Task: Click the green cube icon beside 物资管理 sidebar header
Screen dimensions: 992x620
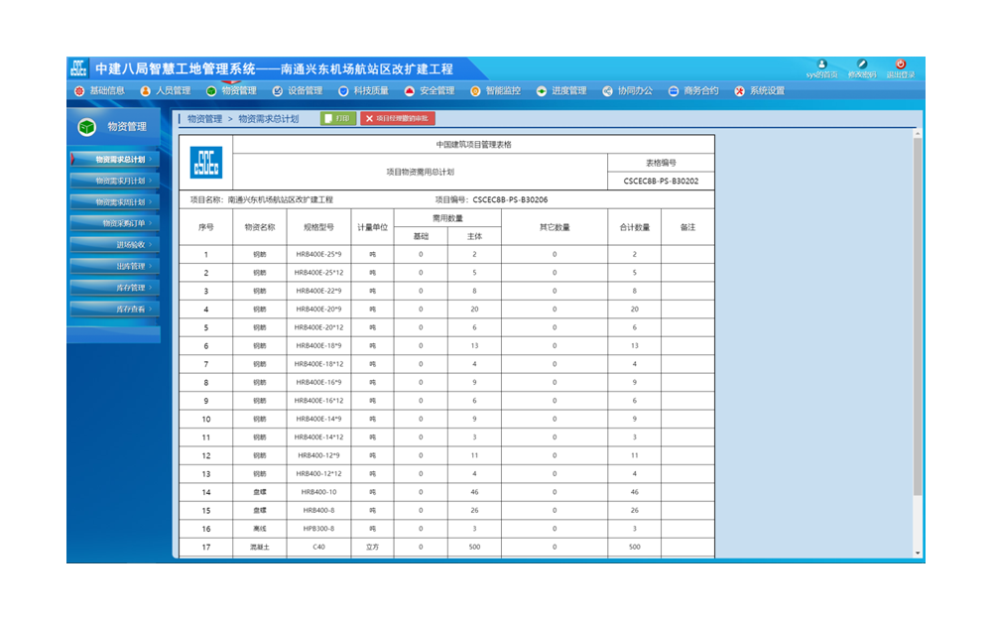Action: coord(87,127)
